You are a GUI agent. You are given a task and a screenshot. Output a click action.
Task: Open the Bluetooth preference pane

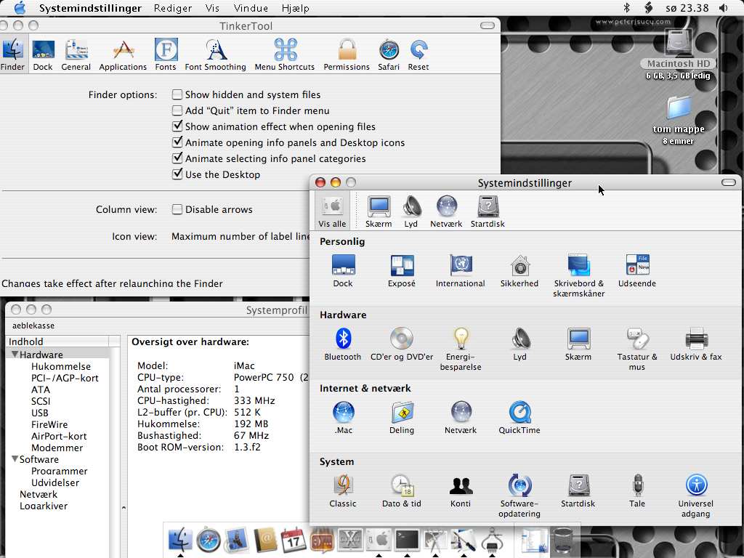pyautogui.click(x=343, y=339)
